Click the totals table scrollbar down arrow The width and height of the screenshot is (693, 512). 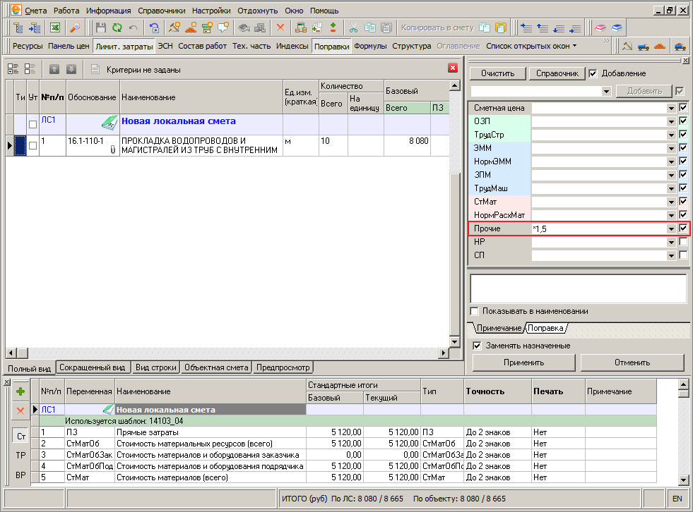coord(683,480)
